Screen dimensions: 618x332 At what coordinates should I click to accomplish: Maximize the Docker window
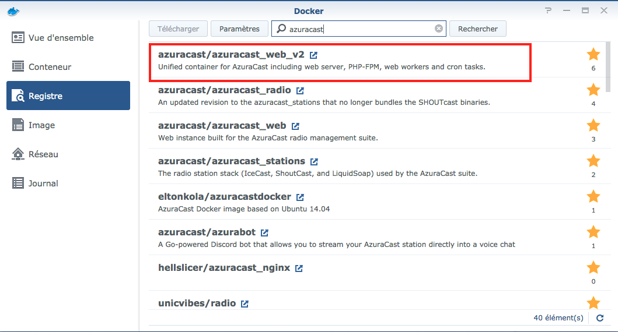tap(585, 10)
